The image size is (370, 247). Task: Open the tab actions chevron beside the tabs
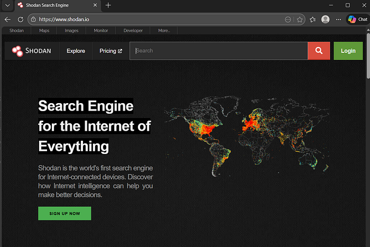point(7,5)
